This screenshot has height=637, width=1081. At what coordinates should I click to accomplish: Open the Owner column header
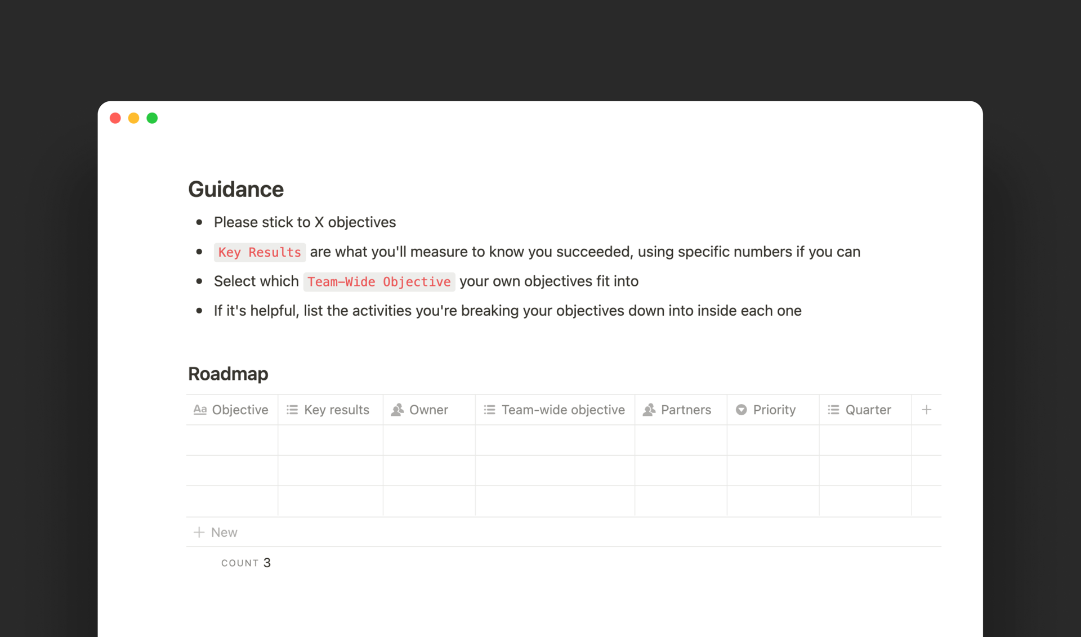(430, 410)
